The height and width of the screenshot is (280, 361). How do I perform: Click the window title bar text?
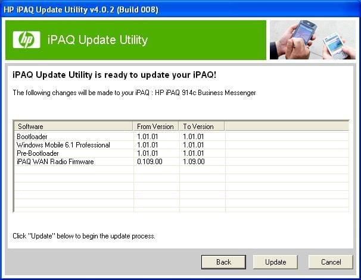[x=81, y=10]
